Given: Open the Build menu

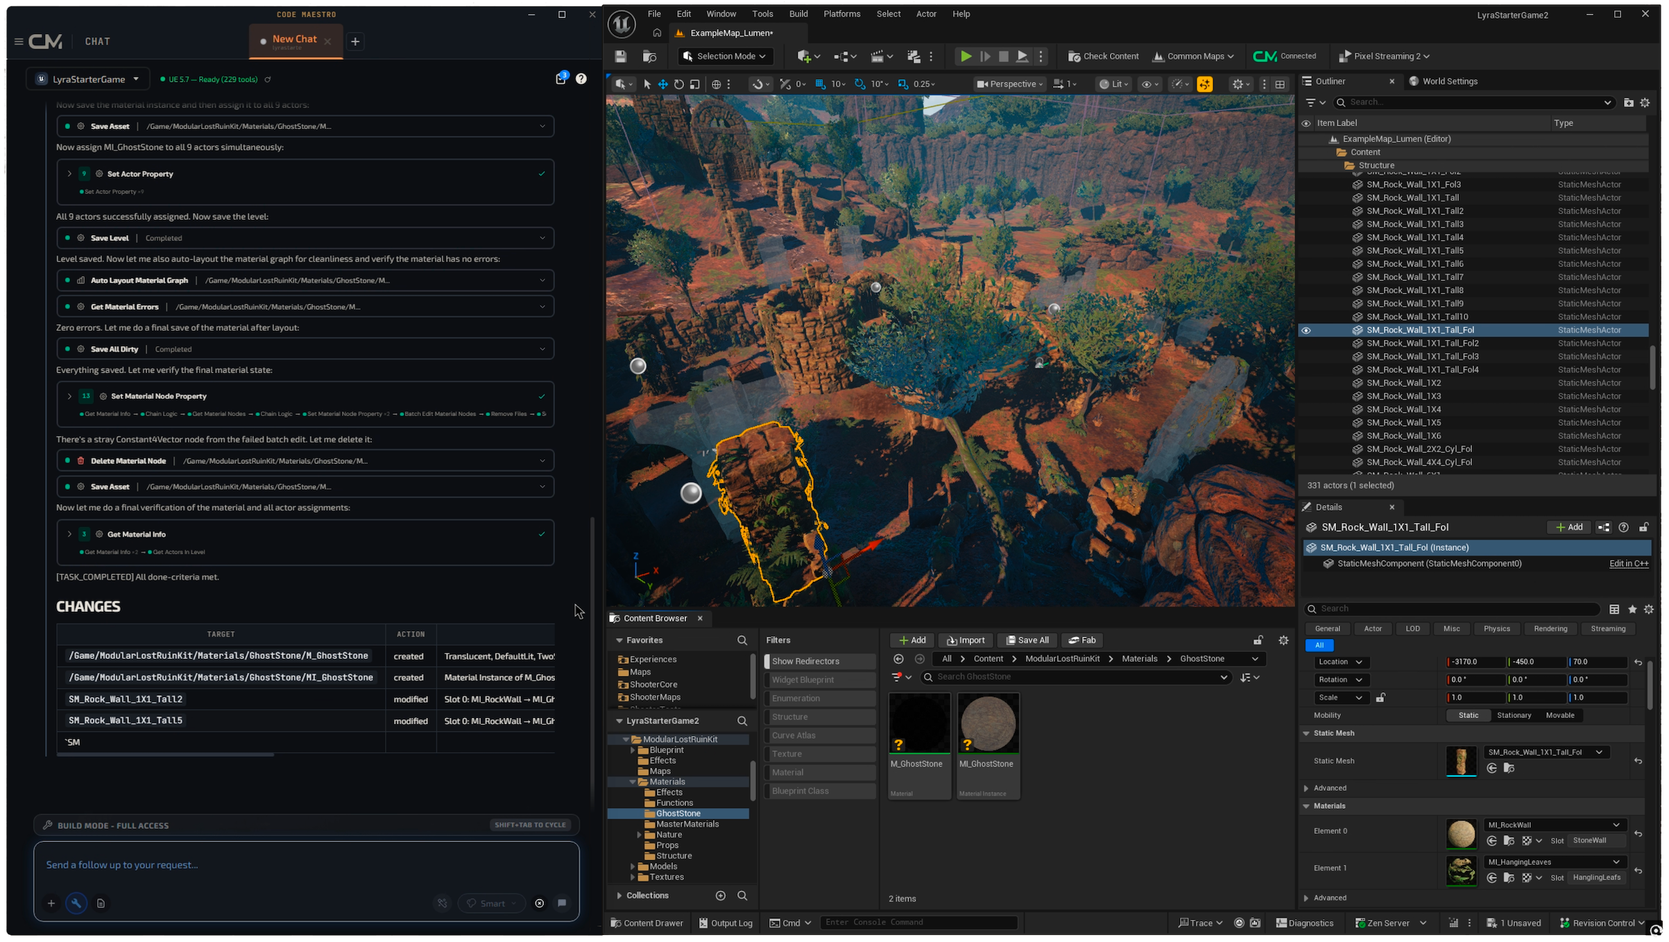Looking at the screenshot, I should [798, 14].
